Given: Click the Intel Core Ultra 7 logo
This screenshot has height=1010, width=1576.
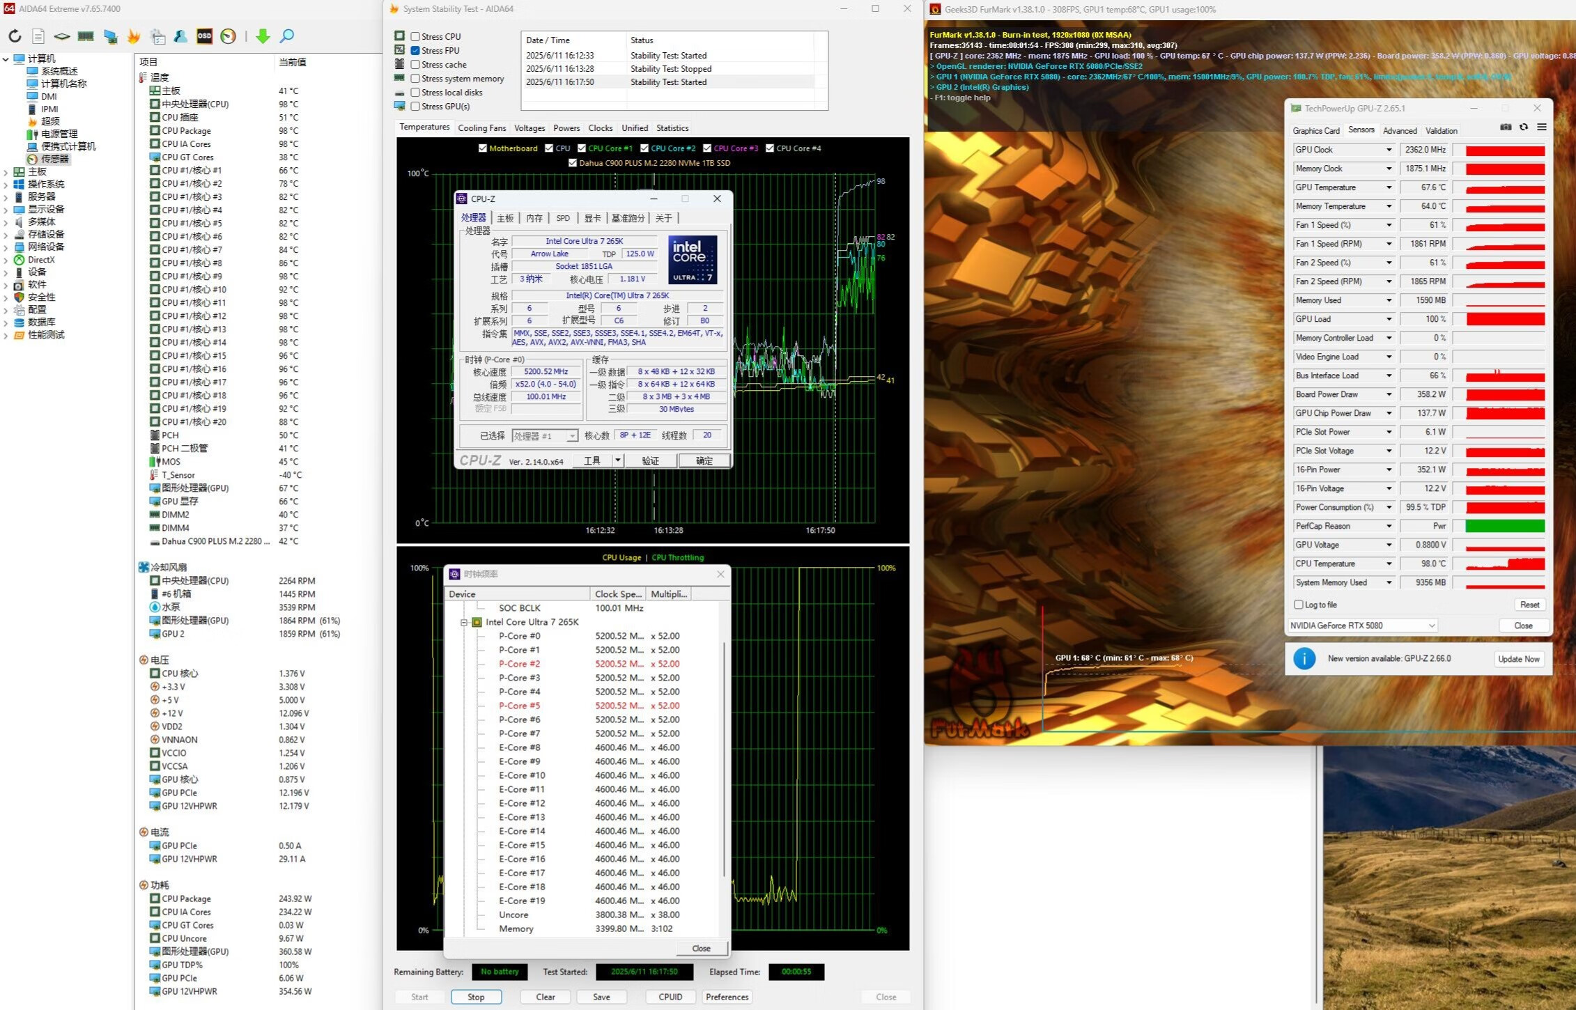Looking at the screenshot, I should (693, 260).
